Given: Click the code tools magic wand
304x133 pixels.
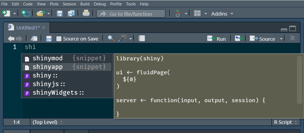Looking at the screenshot, I should pyautogui.click(x=122, y=38).
